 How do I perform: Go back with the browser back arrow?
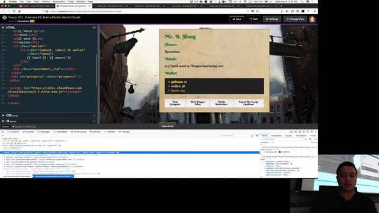pyautogui.click(x=4, y=11)
